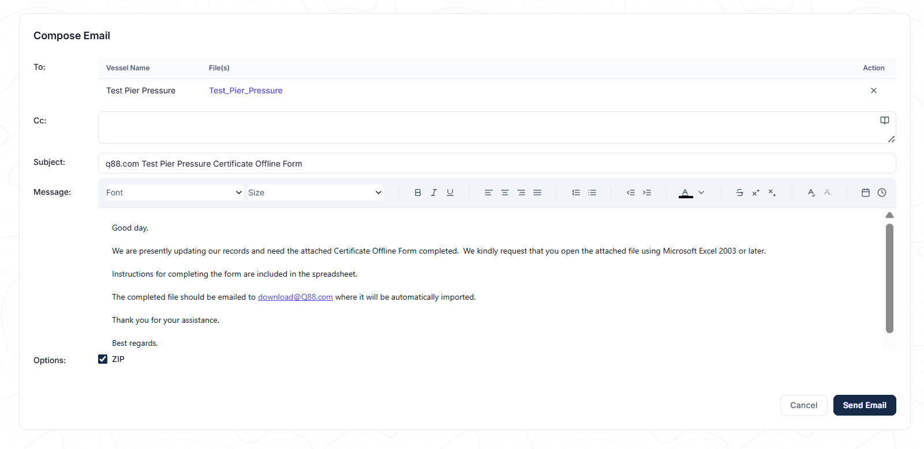Uncheck the ZIP option checkbox
This screenshot has width=924, height=449.
click(x=103, y=359)
